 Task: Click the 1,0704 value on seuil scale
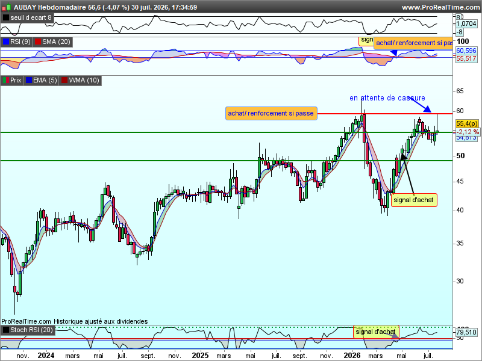pos(466,23)
